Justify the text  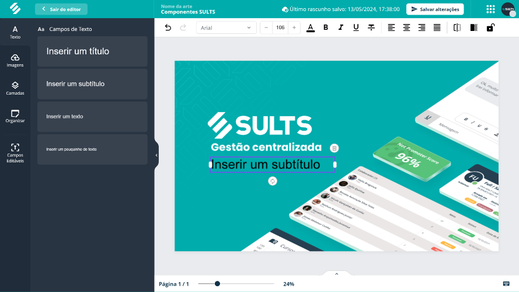pos(437,27)
